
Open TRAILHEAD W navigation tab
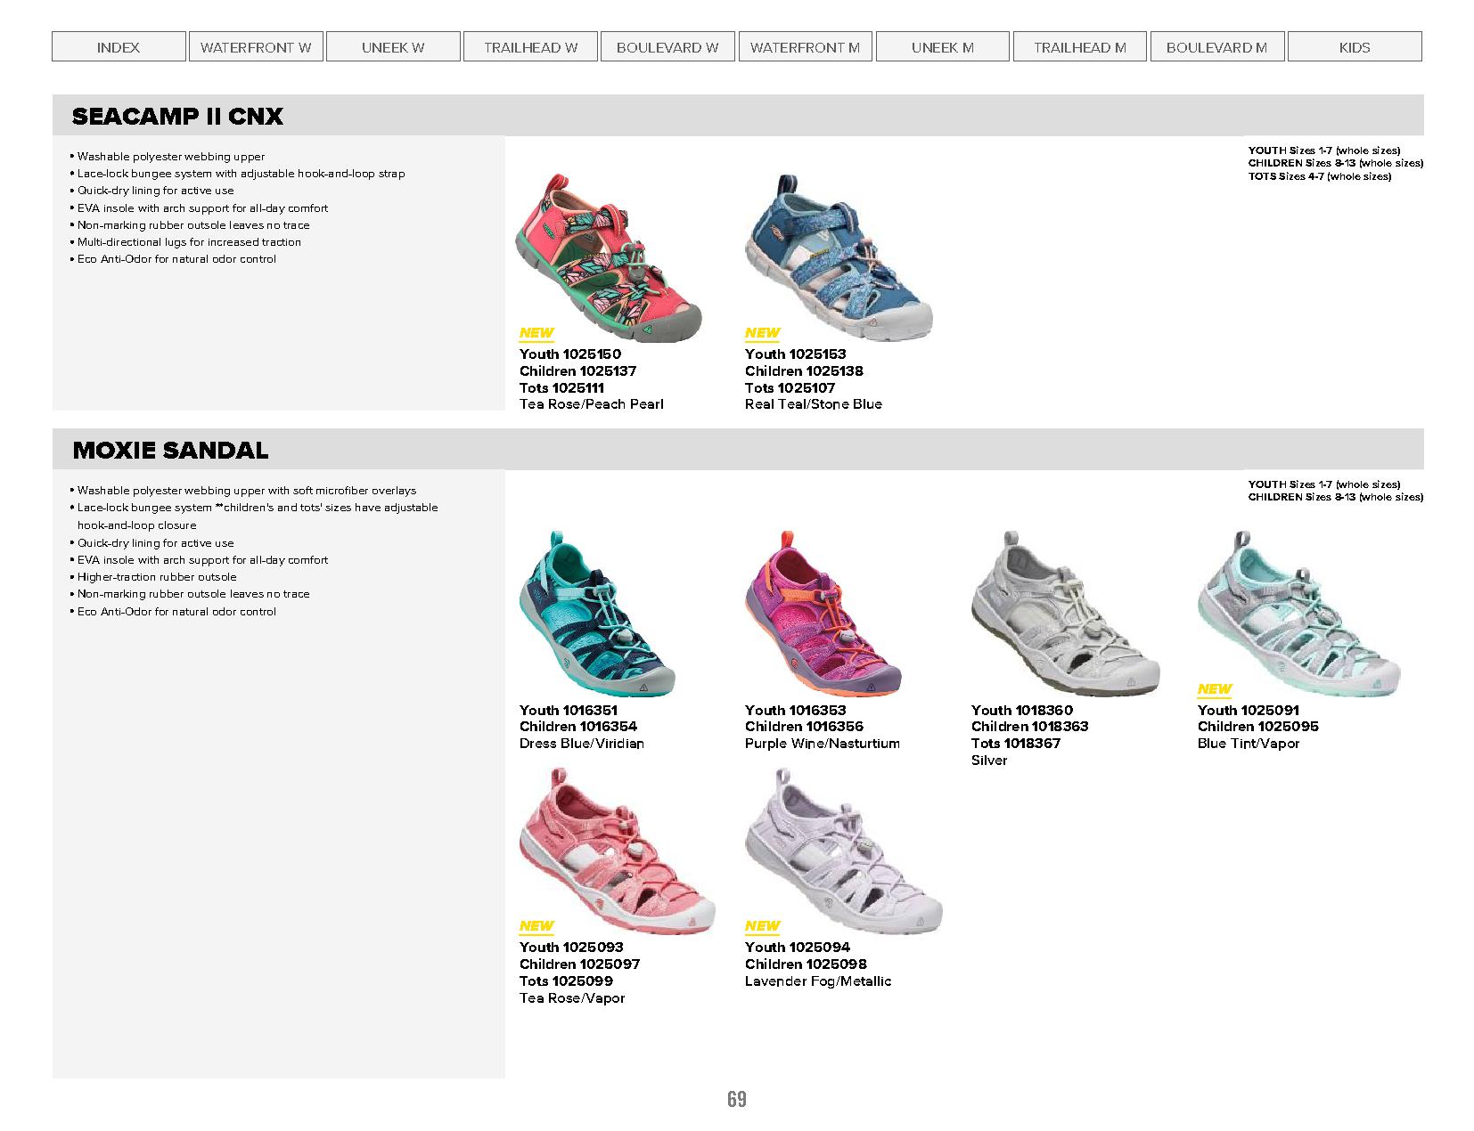(530, 47)
